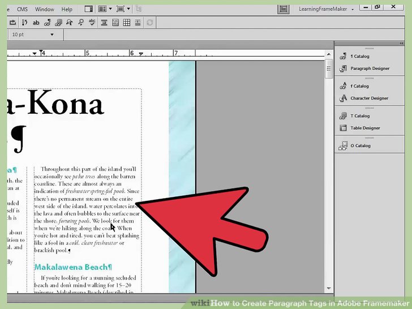This screenshot has width=412, height=309.
Task: Click the spell check abc icon
Action: pos(92,23)
